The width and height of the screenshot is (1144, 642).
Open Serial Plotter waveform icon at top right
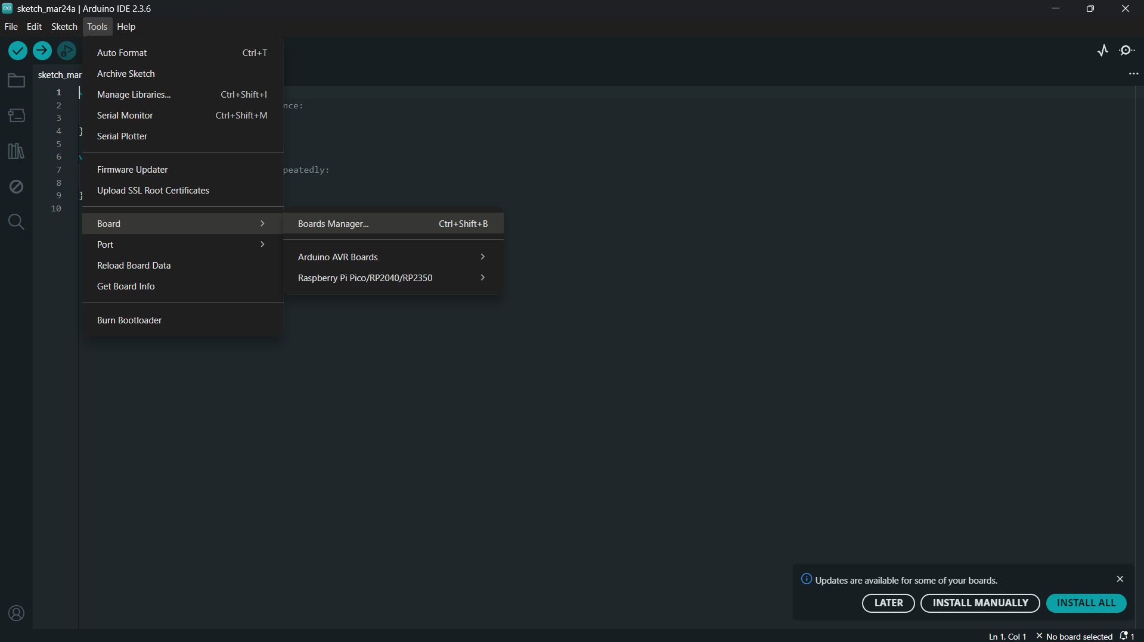click(x=1103, y=51)
